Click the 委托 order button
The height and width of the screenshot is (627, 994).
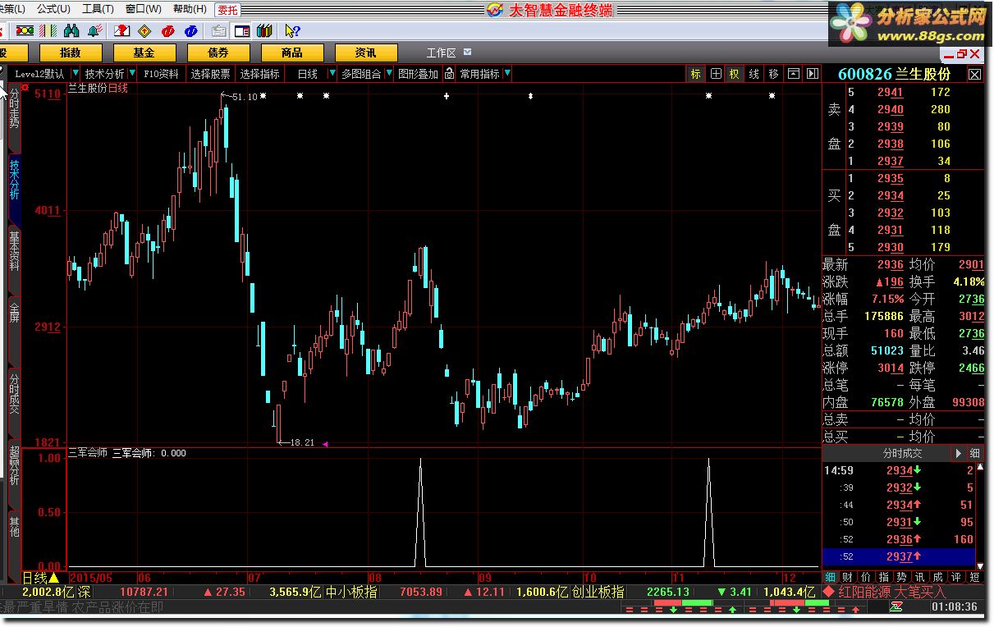pyautogui.click(x=228, y=10)
